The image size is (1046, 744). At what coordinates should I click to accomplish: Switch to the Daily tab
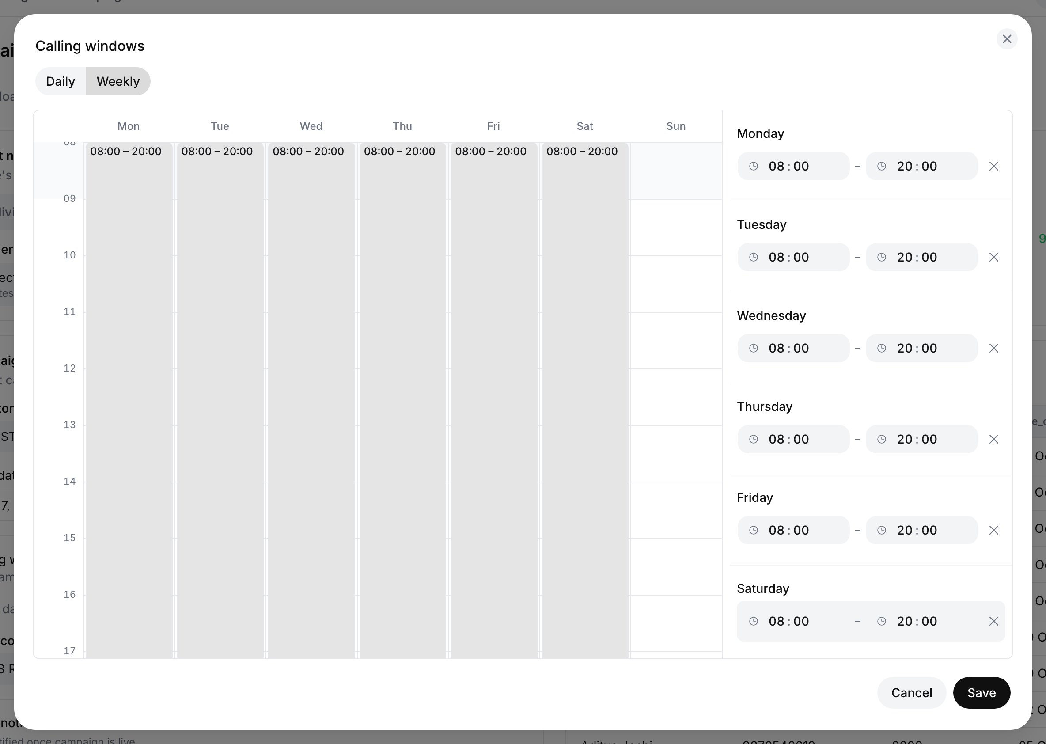point(61,82)
